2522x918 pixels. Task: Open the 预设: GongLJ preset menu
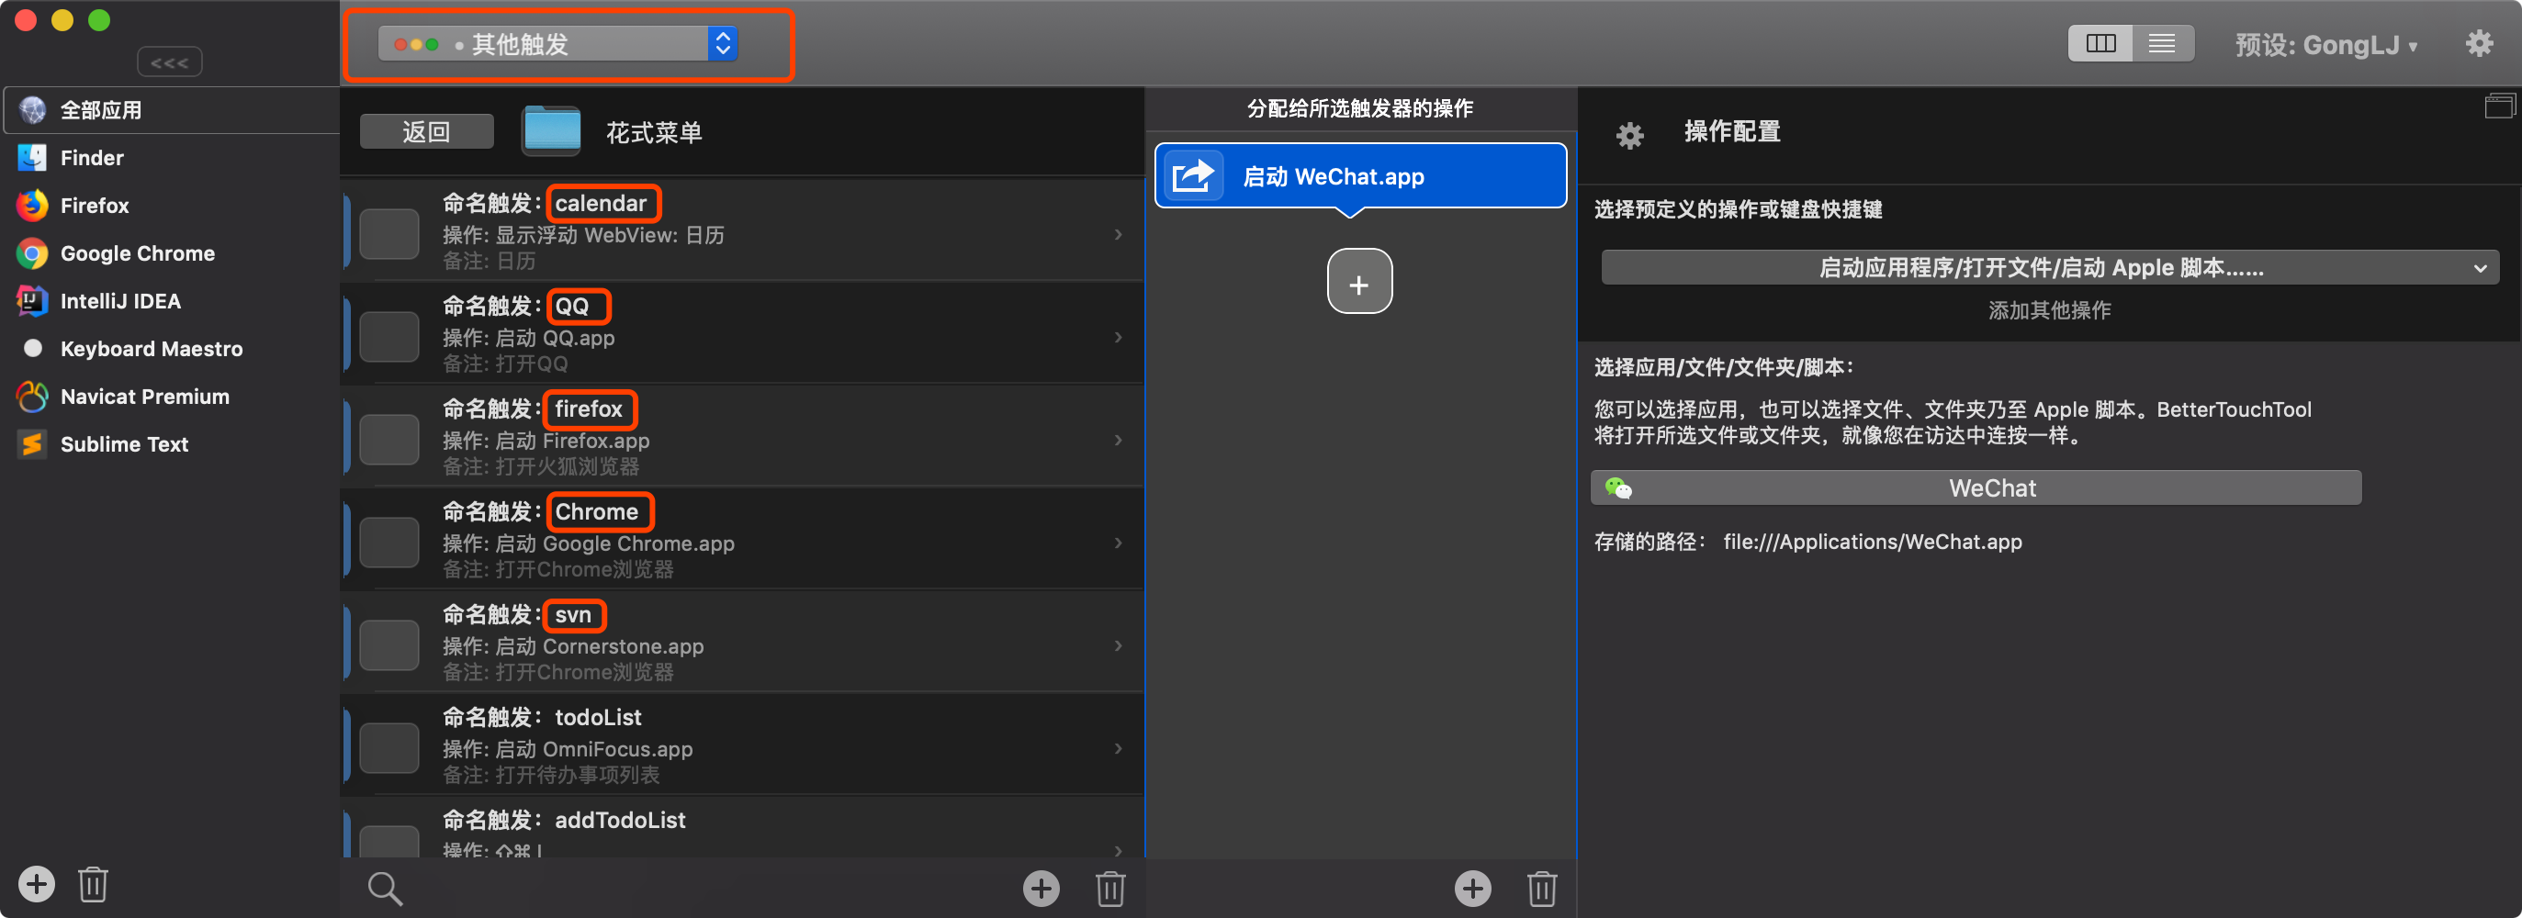tap(2325, 45)
